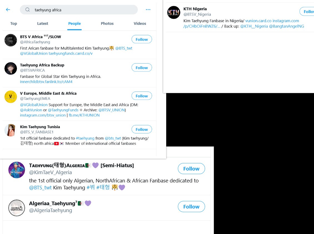Switch to the Photos tab
Screen dimensions: 314x234
click(107, 24)
